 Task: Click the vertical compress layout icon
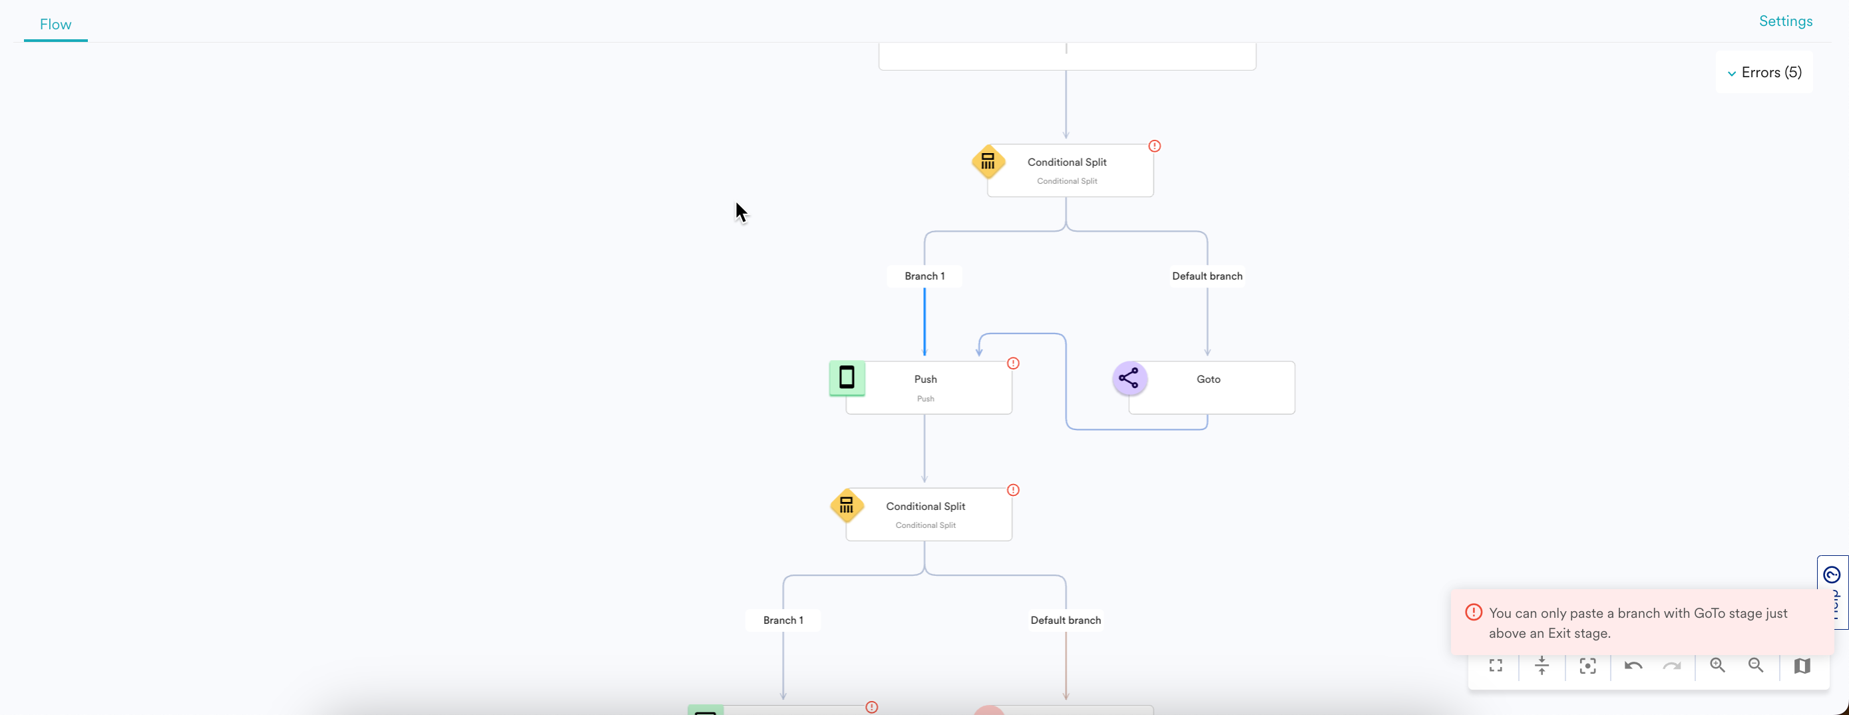pyautogui.click(x=1541, y=666)
